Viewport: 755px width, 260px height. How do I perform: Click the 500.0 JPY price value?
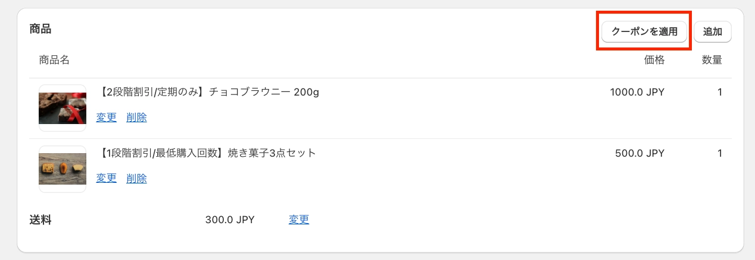point(639,153)
